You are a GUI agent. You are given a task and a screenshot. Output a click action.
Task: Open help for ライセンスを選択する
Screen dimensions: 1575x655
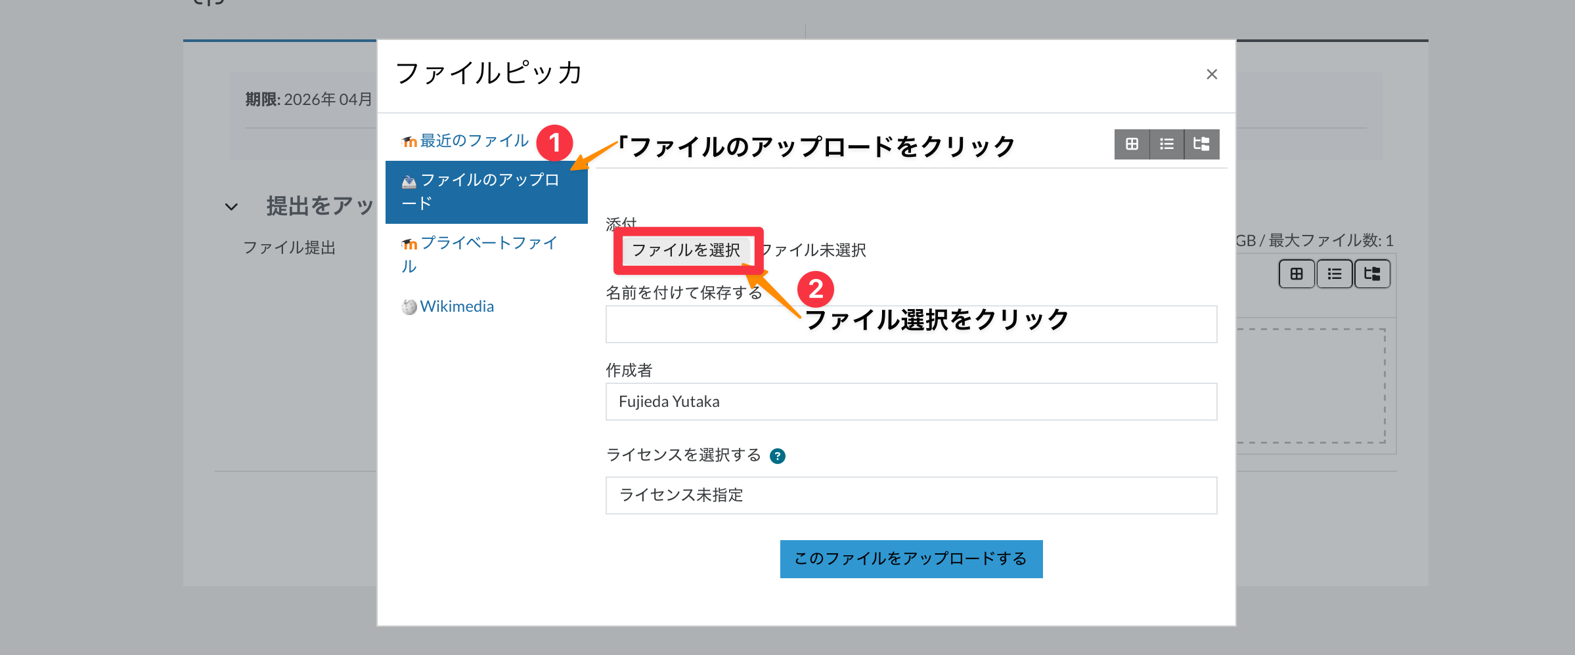click(778, 456)
